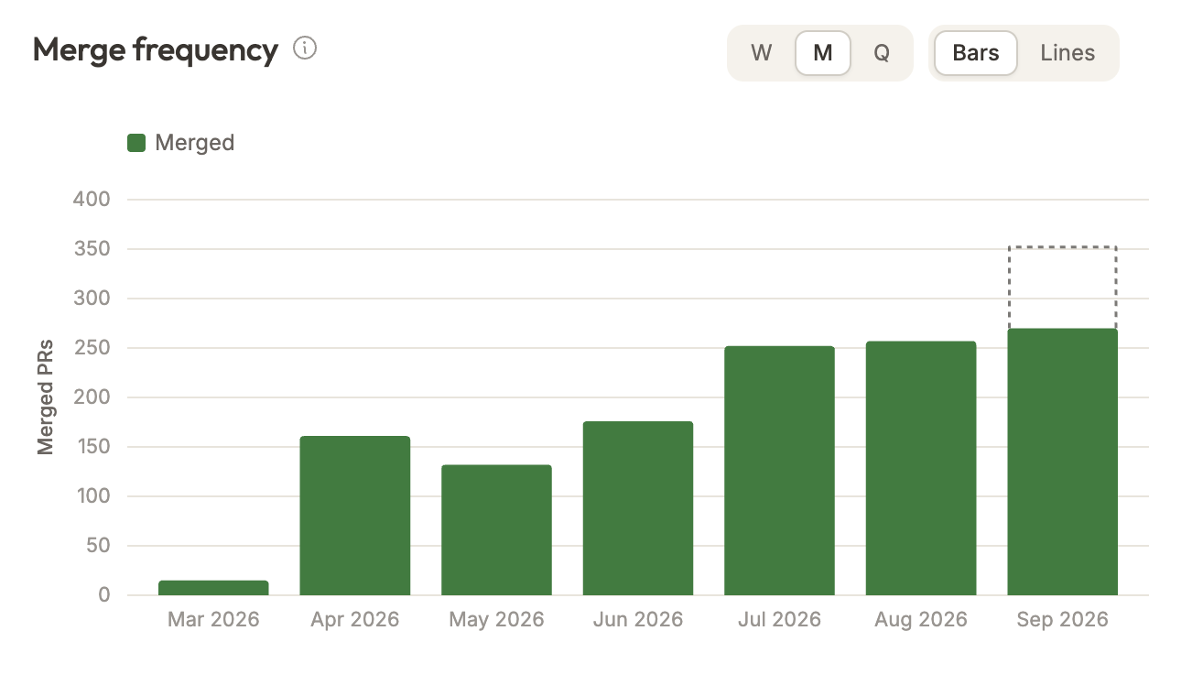
Task: Open the Merge frequency info icon
Action: coord(305,49)
